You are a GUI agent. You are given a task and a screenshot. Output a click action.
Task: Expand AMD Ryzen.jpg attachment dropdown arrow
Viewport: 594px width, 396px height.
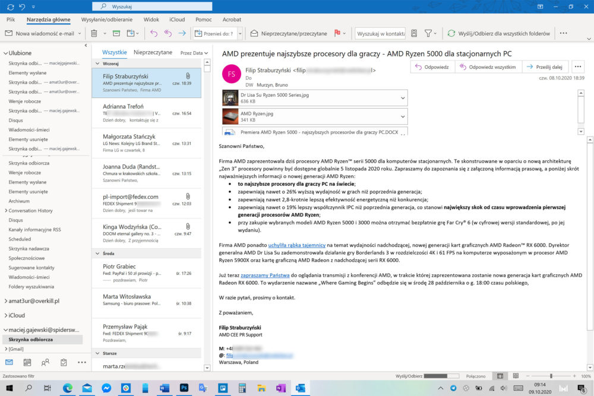[403, 116]
